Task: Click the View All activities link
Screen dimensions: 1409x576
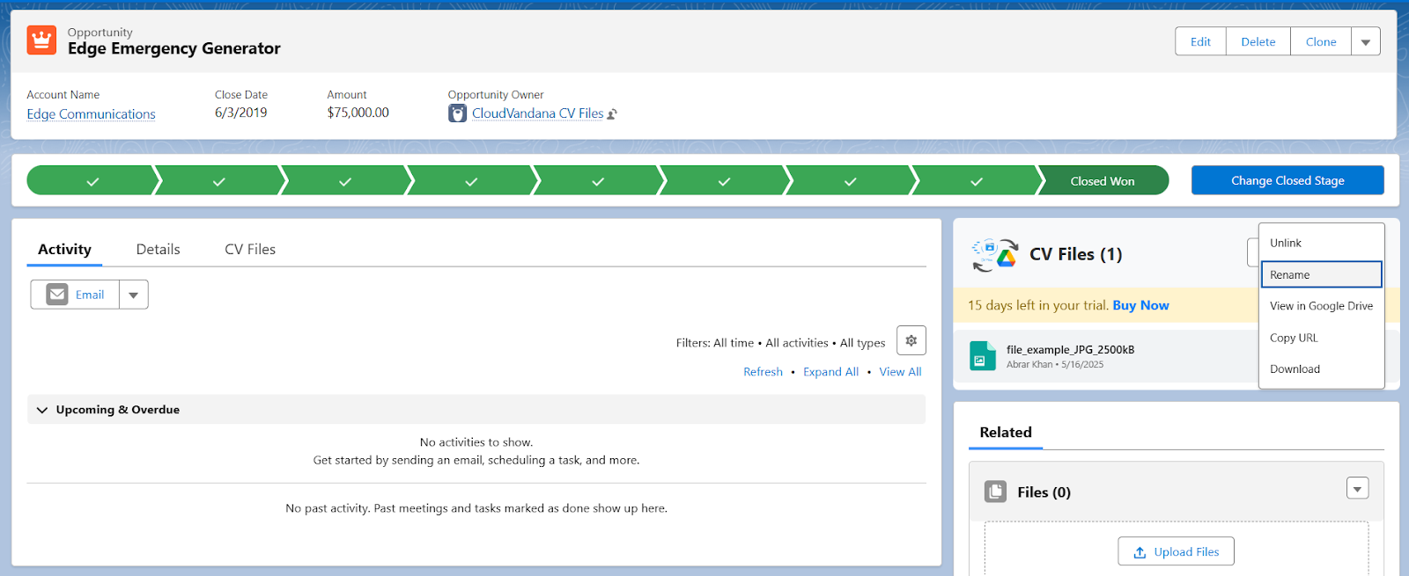Action: click(900, 372)
